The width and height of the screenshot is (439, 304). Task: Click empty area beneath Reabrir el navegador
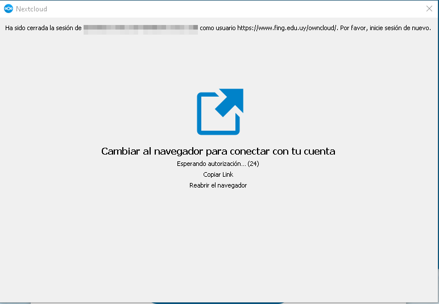(x=218, y=239)
